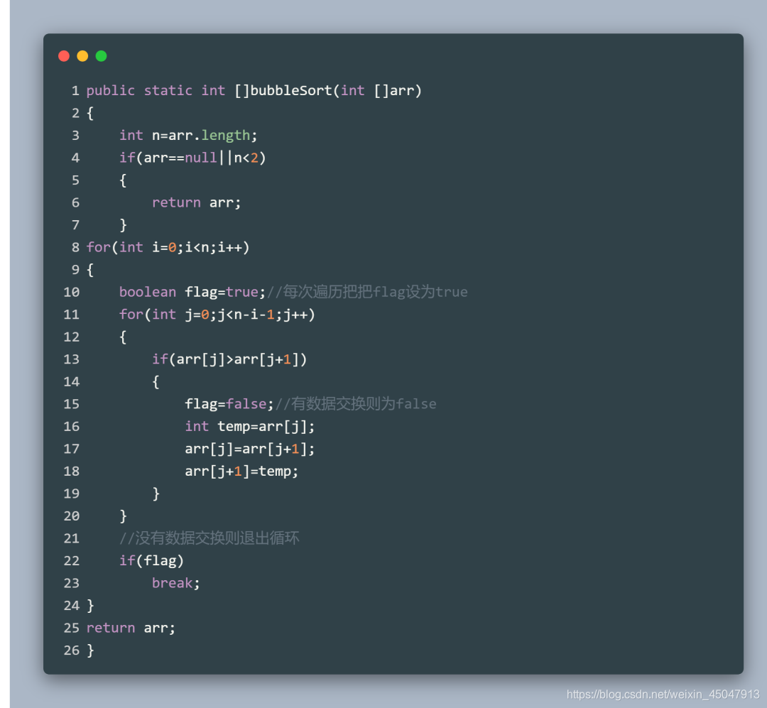Click the yellow minimize dot of the code window
Screen dimensions: 767x708
[82, 56]
